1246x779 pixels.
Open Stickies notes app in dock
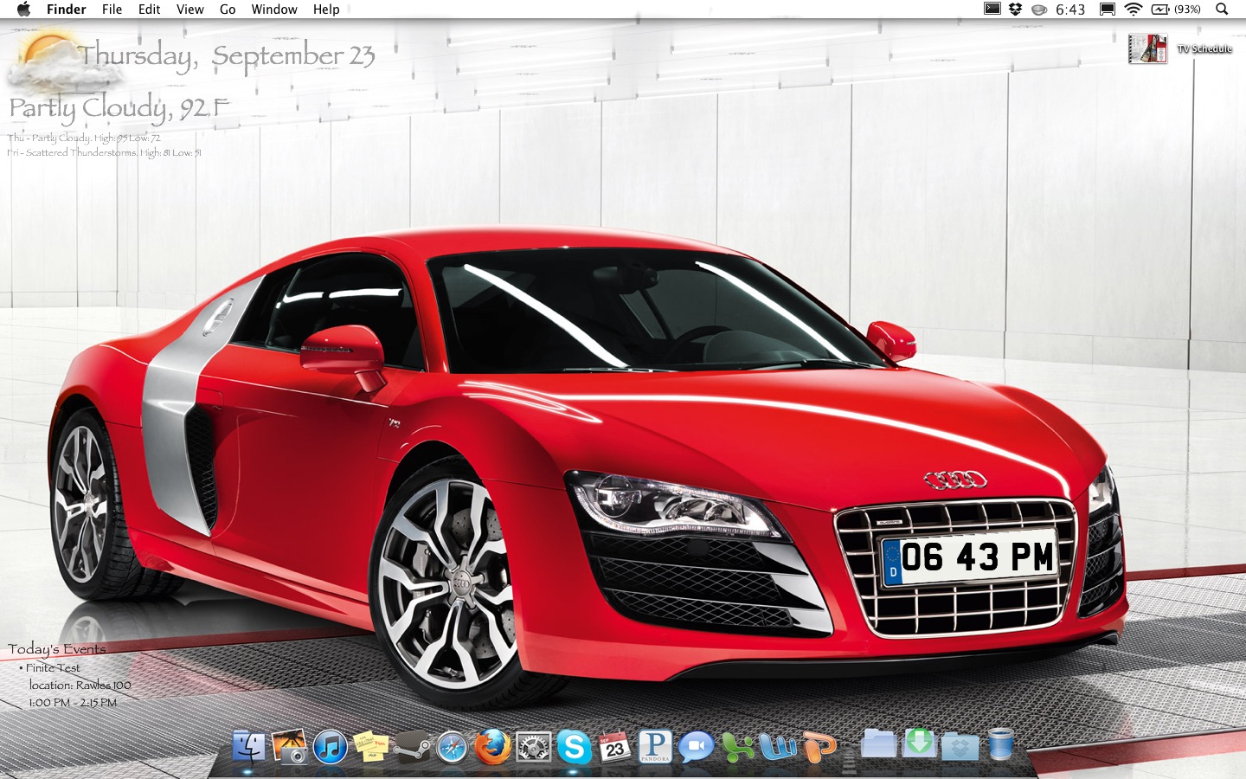(x=370, y=746)
